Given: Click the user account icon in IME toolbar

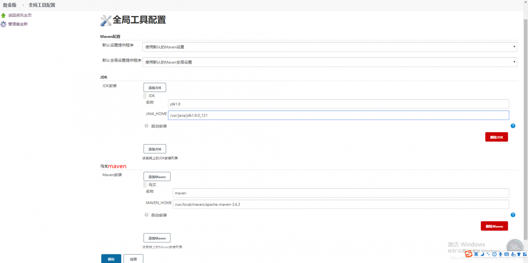Looking at the screenshot, I should point(513,254).
